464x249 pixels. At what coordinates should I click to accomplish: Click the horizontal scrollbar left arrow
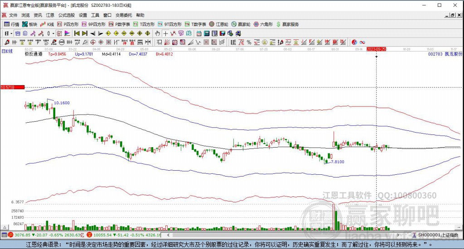point(169,235)
